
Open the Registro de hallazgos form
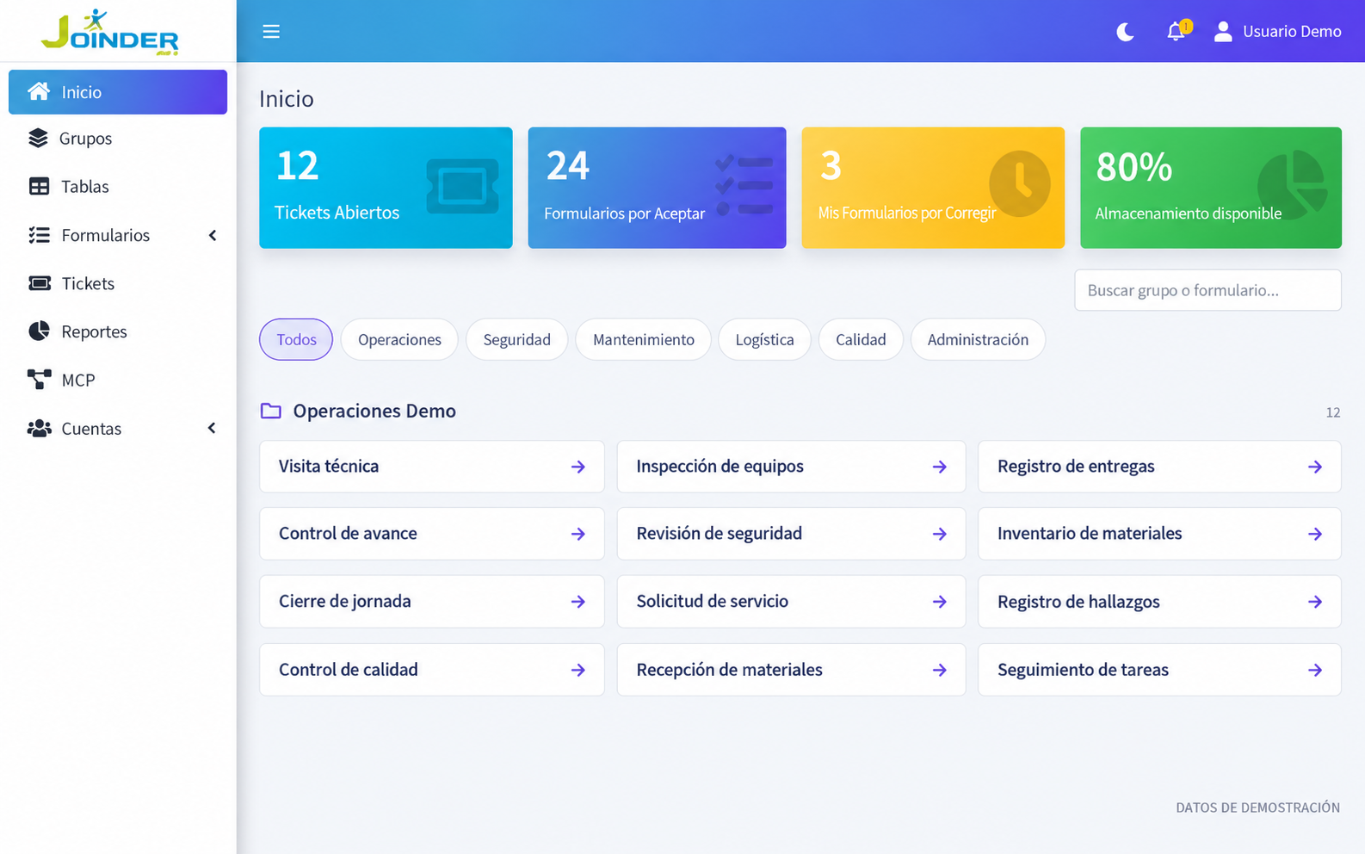[1159, 602]
